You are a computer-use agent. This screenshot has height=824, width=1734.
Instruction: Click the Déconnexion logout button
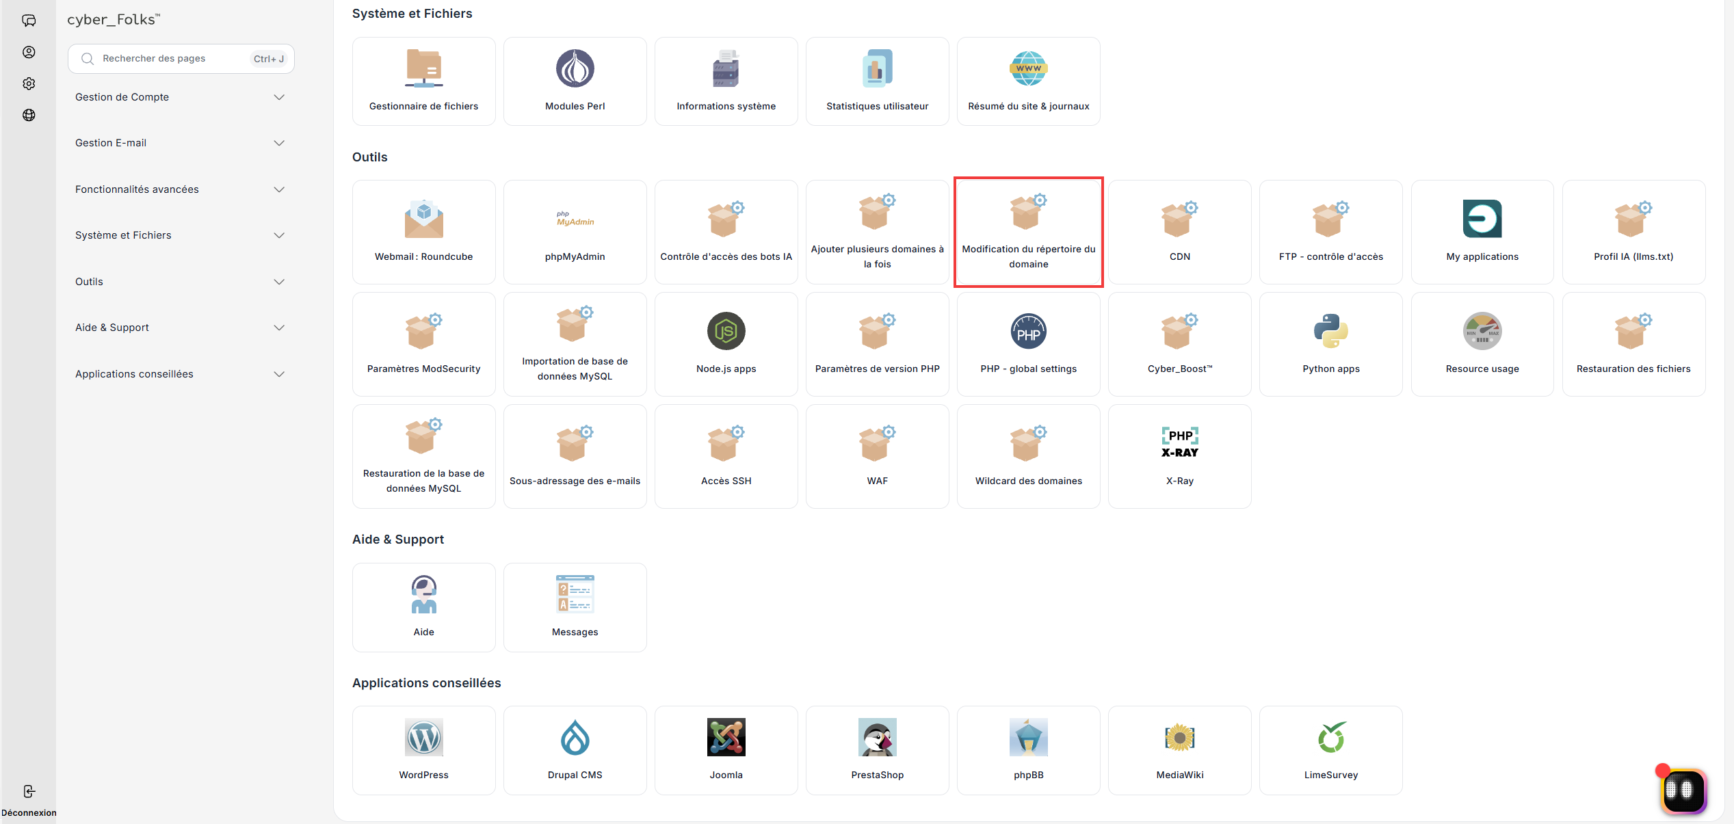[29, 801]
